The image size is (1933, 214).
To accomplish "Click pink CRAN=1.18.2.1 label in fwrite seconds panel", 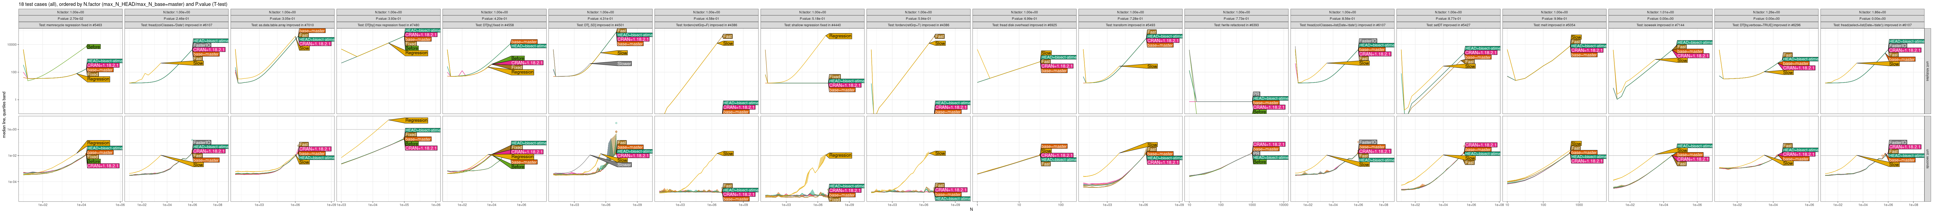I will [x=1268, y=144].
